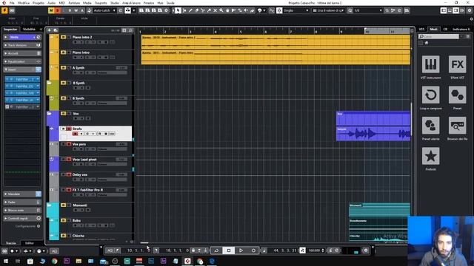Screen dimensions: 474x266
Task: Open Windows Start menu
Action: [x=6, y=261]
